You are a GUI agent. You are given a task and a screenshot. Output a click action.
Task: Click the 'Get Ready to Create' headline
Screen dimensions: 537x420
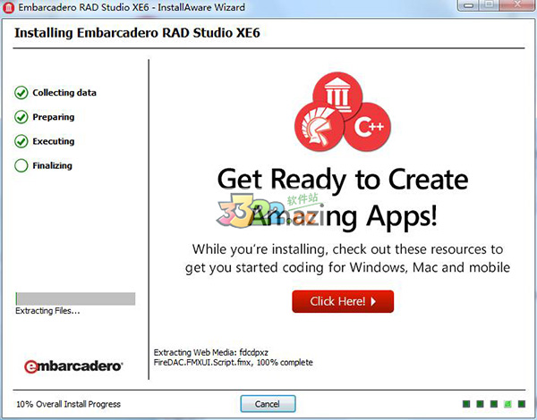coord(343,181)
